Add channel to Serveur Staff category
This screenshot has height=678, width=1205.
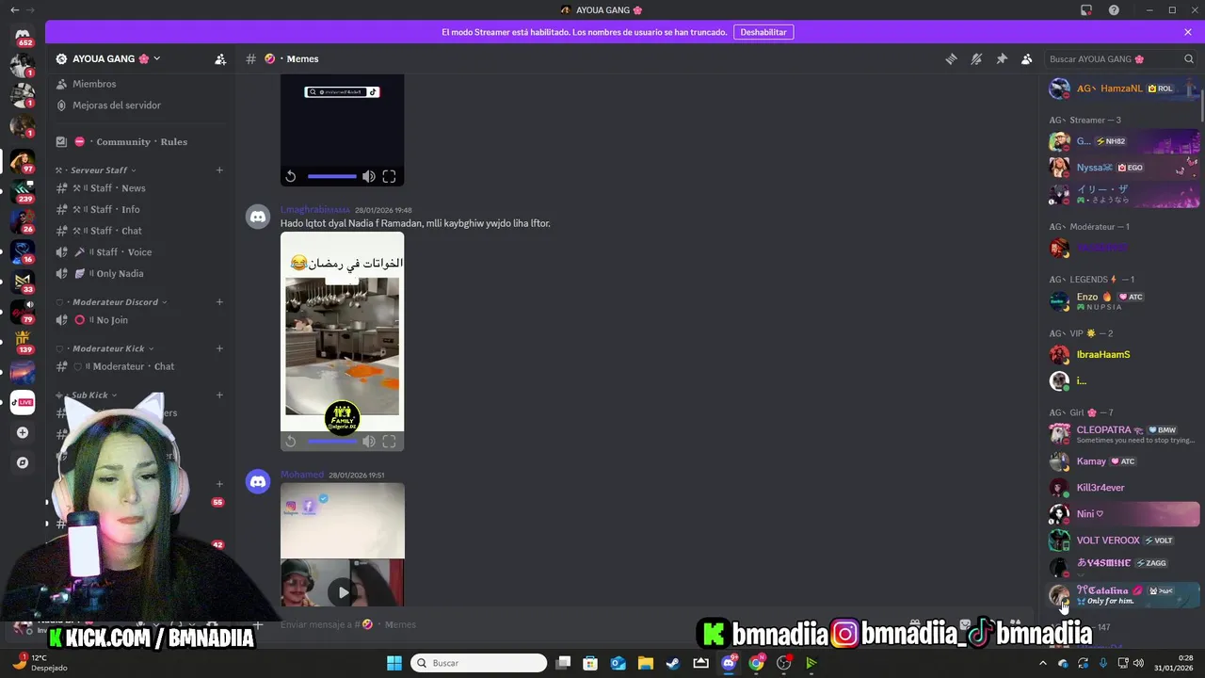tap(219, 170)
